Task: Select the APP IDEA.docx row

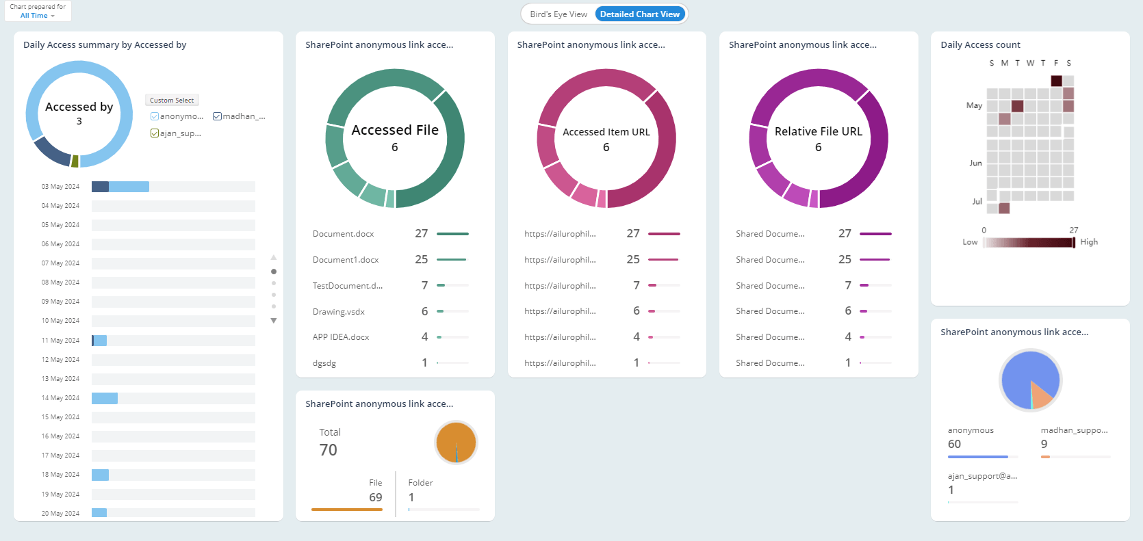Action: click(391, 337)
